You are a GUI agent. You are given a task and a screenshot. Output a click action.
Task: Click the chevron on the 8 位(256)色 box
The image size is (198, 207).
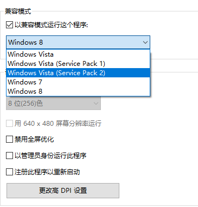(x=96, y=103)
